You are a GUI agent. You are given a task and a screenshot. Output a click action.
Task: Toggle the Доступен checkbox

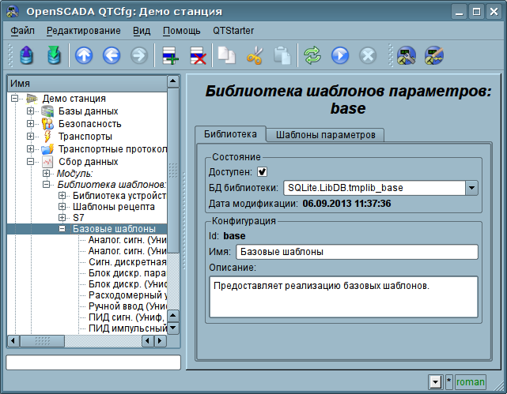(262, 172)
